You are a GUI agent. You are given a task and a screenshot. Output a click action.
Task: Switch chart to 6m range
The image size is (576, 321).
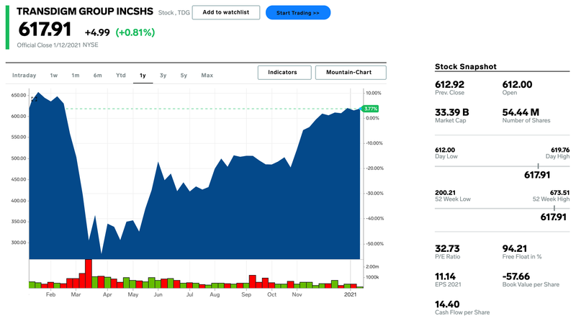coord(97,76)
